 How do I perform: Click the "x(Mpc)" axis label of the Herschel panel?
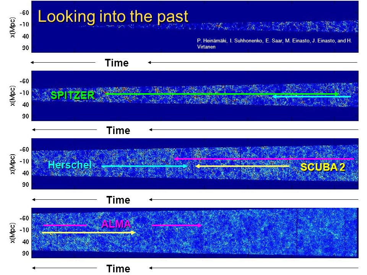[13, 164]
